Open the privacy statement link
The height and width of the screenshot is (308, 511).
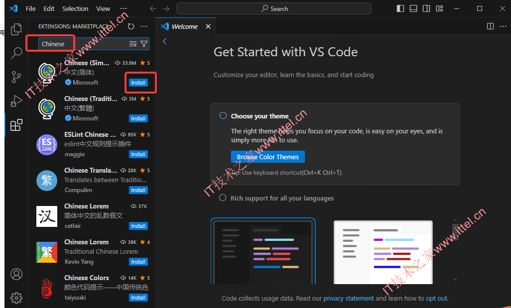click(x=348, y=298)
